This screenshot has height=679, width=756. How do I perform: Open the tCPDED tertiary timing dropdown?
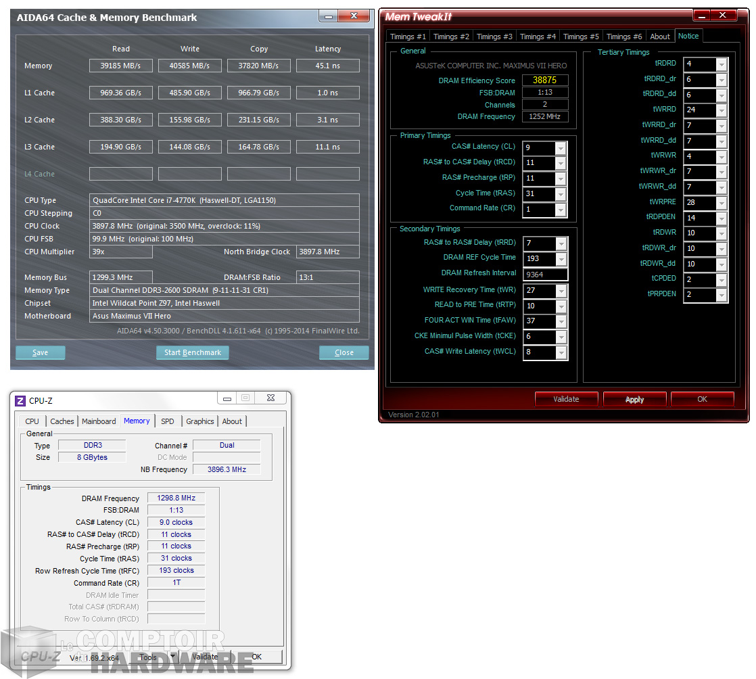click(722, 280)
